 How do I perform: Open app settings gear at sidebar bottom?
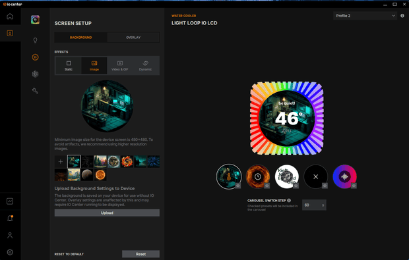[10, 252]
